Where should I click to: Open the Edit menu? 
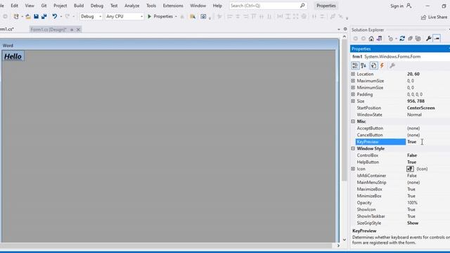point(14,6)
